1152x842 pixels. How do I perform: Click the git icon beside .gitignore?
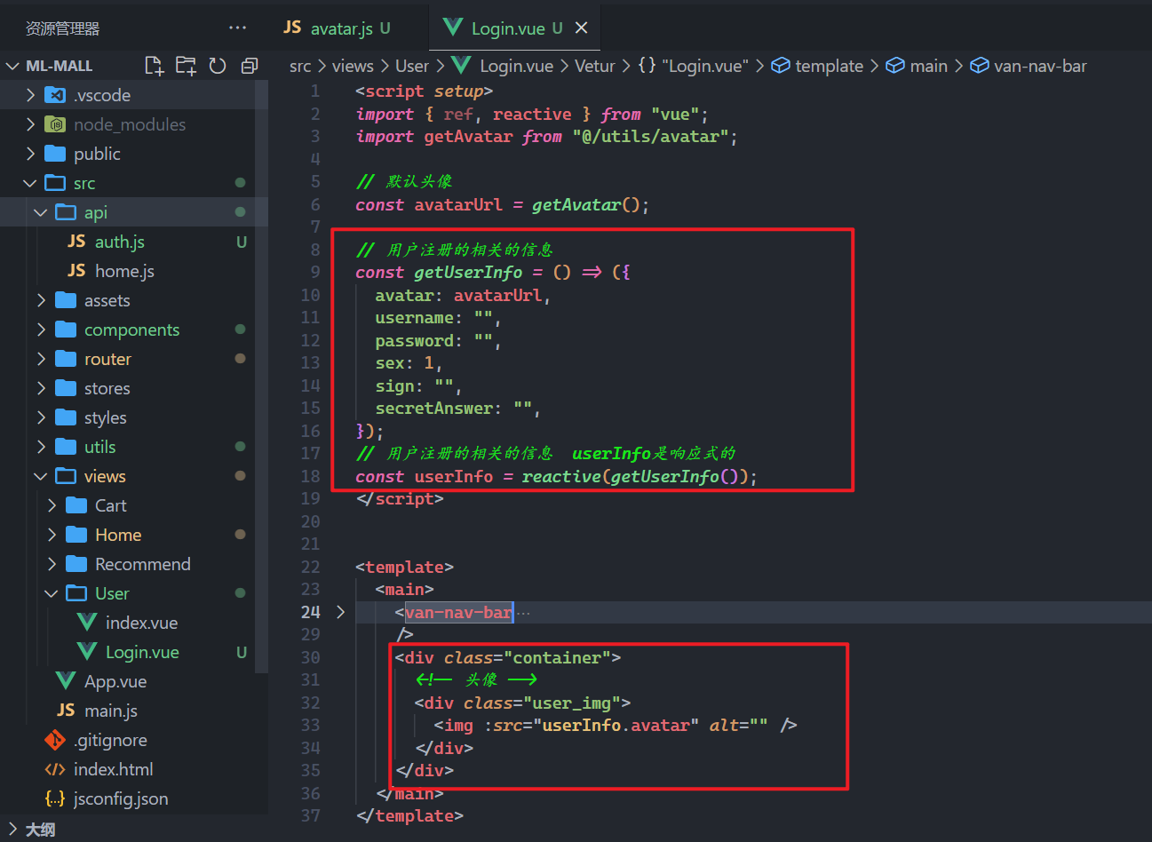(55, 740)
